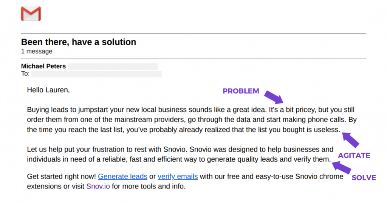Click the paragraph starting 'Let us help'

[180, 154]
